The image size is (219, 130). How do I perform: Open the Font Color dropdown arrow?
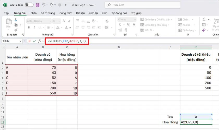(x=70, y=28)
